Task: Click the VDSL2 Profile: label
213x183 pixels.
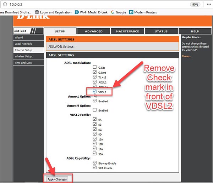Action: click(x=80, y=115)
